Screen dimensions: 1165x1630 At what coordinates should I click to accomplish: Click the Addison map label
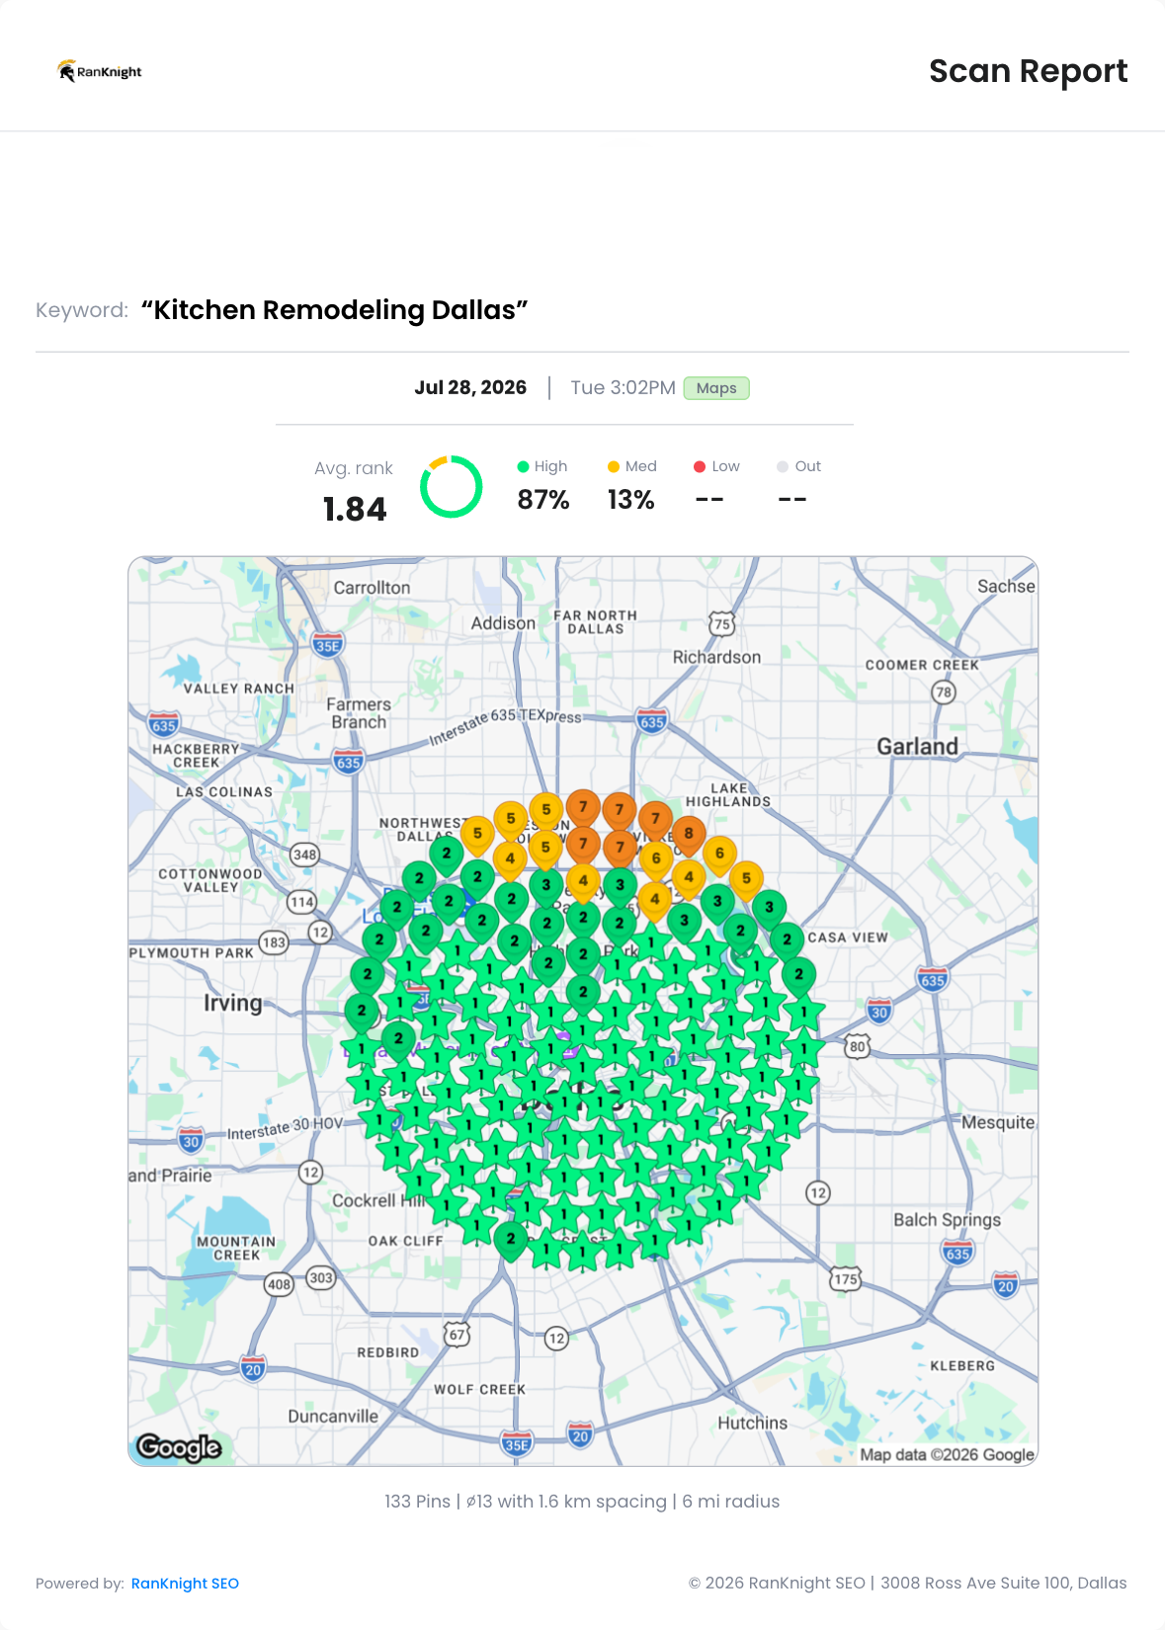click(x=503, y=623)
